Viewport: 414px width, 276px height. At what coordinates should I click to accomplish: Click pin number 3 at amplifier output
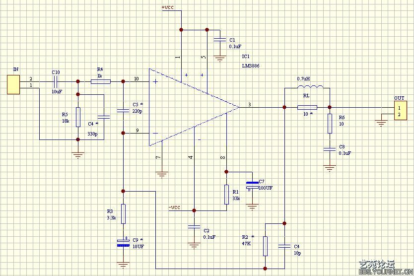coord(250,105)
